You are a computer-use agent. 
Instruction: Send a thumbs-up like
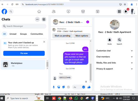(x=89, y=87)
